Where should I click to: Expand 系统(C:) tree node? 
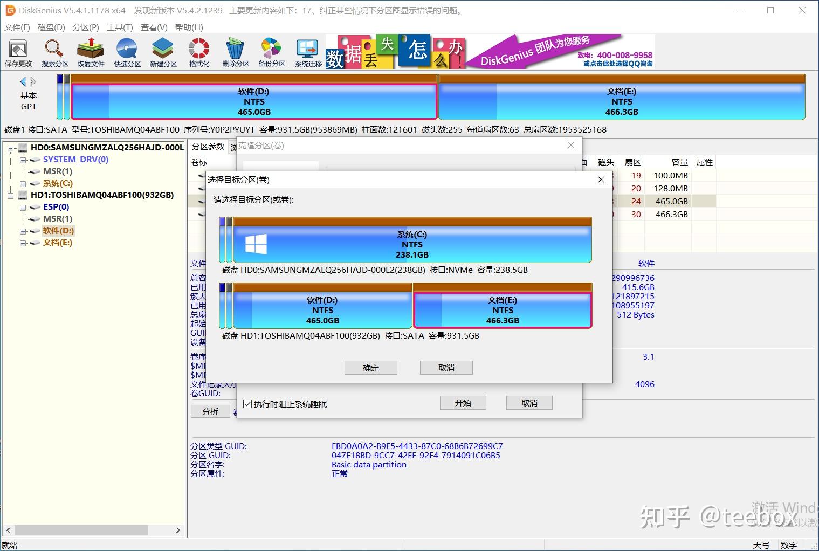pos(23,183)
